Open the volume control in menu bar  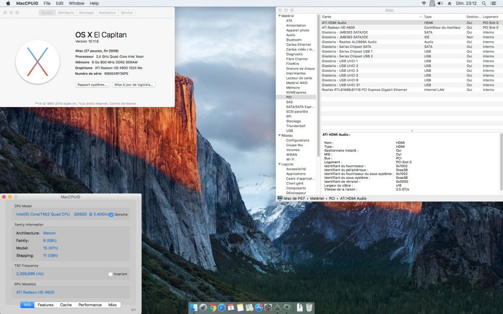coord(440,3)
